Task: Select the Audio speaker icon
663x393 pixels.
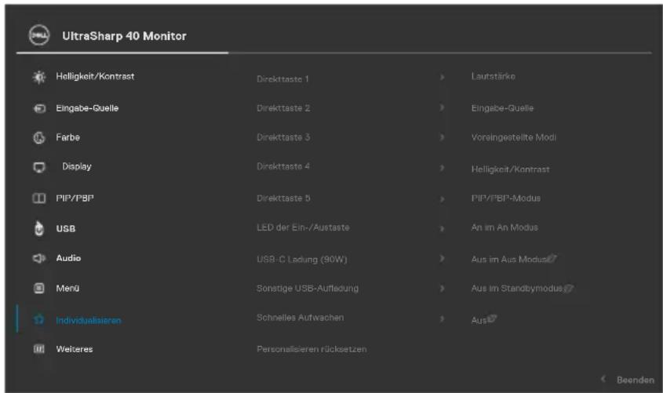Action: pyautogui.click(x=39, y=258)
